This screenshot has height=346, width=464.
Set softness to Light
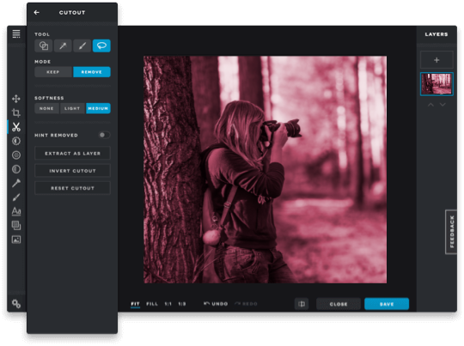(x=72, y=108)
